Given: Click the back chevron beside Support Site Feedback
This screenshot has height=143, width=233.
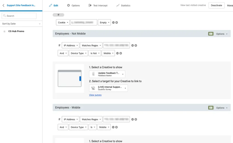Looking at the screenshot, I should pos(3,5).
